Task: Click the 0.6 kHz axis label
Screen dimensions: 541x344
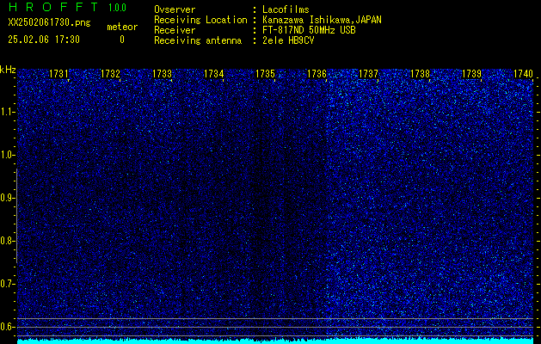Action: (x=6, y=327)
